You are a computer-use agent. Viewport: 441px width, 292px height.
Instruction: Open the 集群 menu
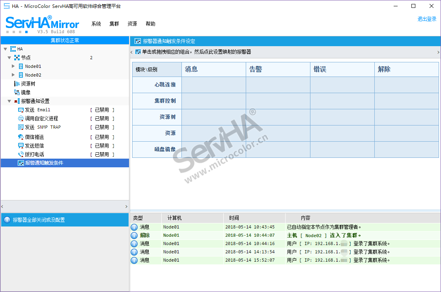coord(114,24)
